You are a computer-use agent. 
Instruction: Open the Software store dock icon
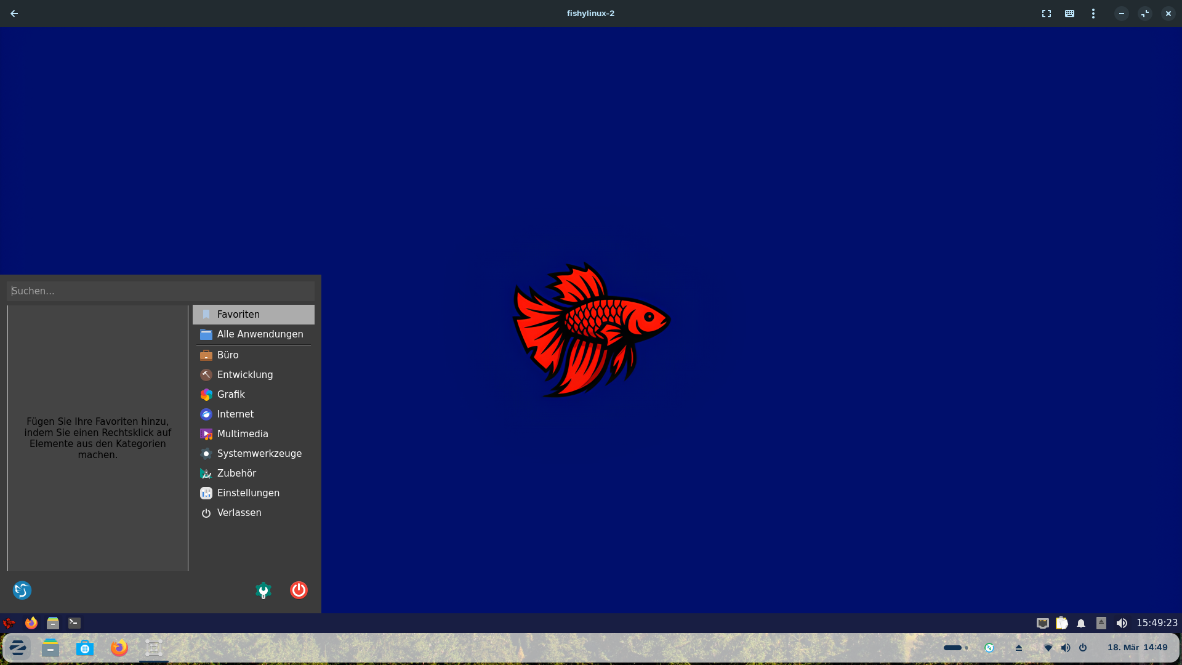(85, 648)
